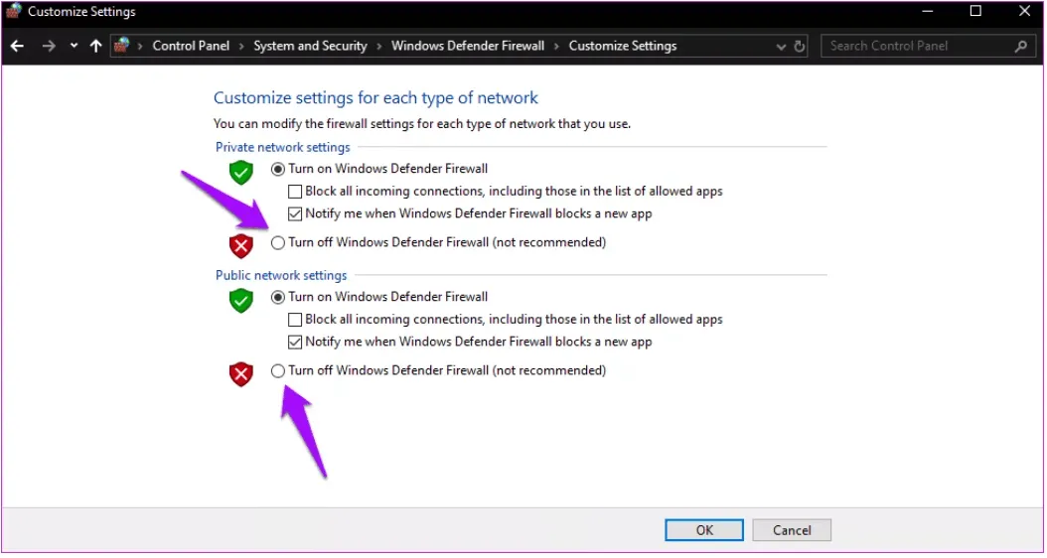Turn off Windows Defender Firewall for public network
This screenshot has width=1047, height=558.
pos(278,370)
